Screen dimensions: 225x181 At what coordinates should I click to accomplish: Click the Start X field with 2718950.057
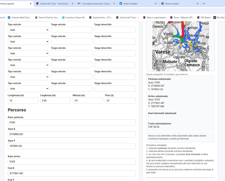(71, 134)
